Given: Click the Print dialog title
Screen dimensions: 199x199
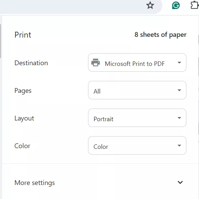Looking at the screenshot, I should click(x=23, y=35).
